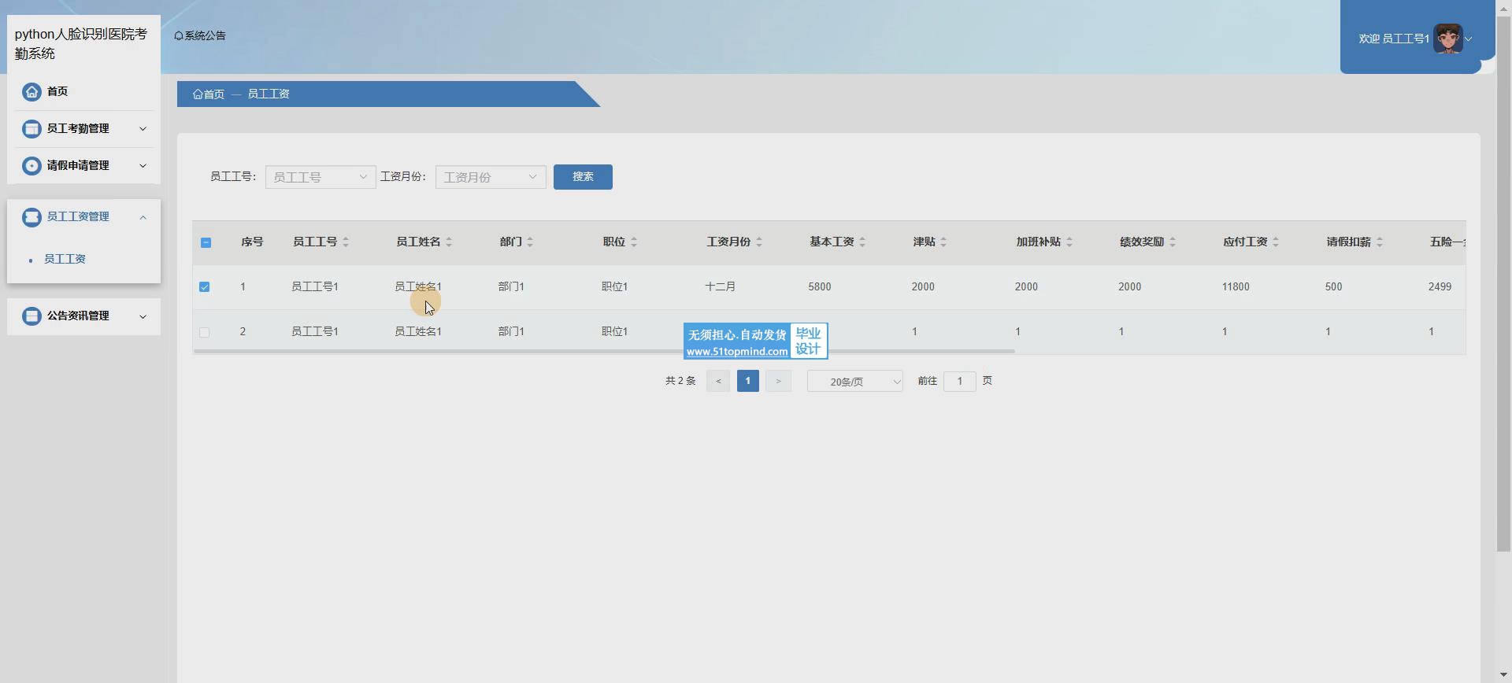The height and width of the screenshot is (683, 1512).
Task: Sort by 基本工资 column arrows
Action: [x=862, y=242]
